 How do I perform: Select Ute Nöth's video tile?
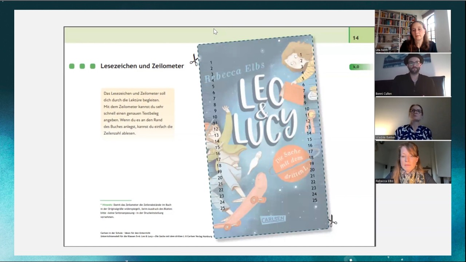pos(413,31)
